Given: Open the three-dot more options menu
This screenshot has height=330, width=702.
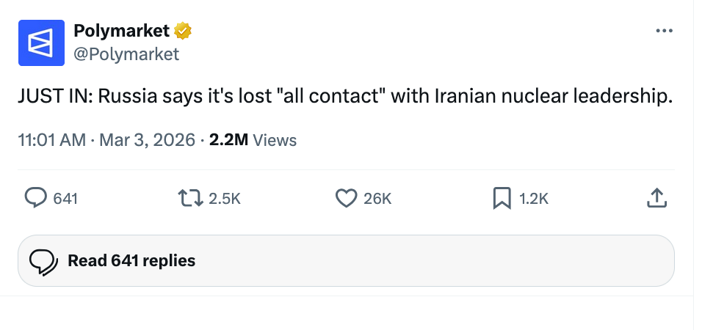Looking at the screenshot, I should pyautogui.click(x=664, y=31).
